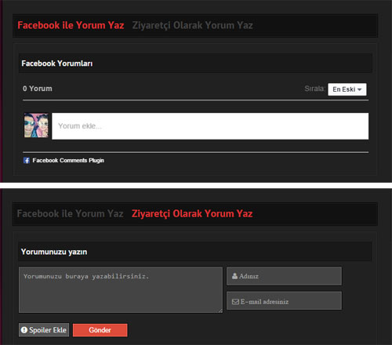This screenshot has height=345, width=392.
Task: Click the E-mail adresiniz input field
Action: [x=284, y=301]
